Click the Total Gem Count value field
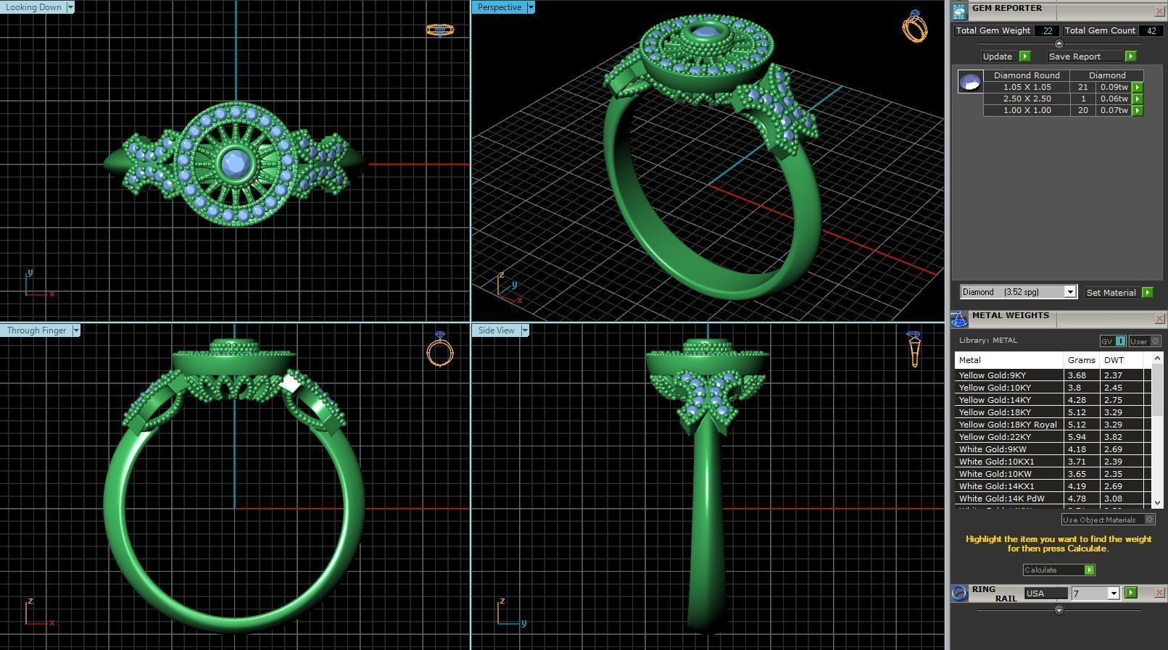1168x650 pixels. pos(1151,30)
